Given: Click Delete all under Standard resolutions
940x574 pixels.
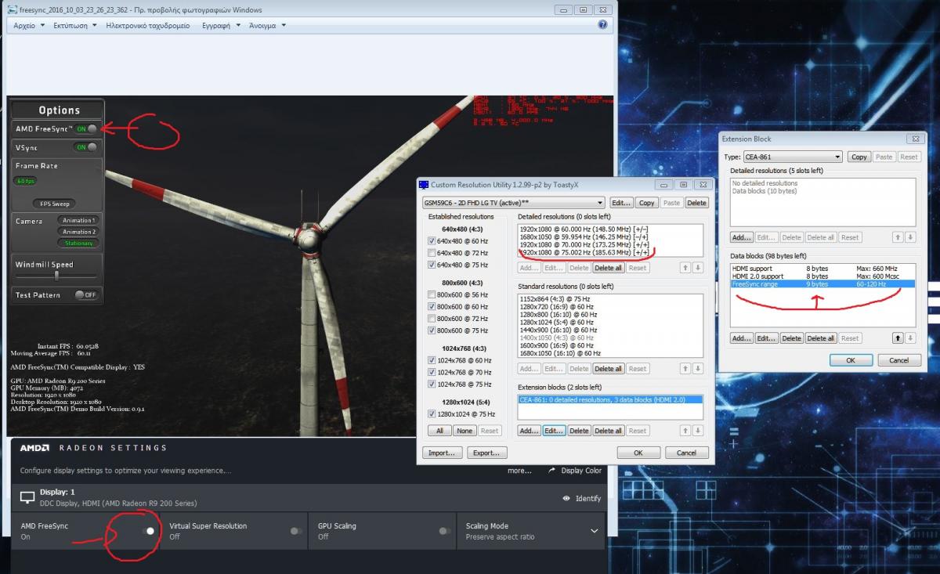Looking at the screenshot, I should (609, 369).
